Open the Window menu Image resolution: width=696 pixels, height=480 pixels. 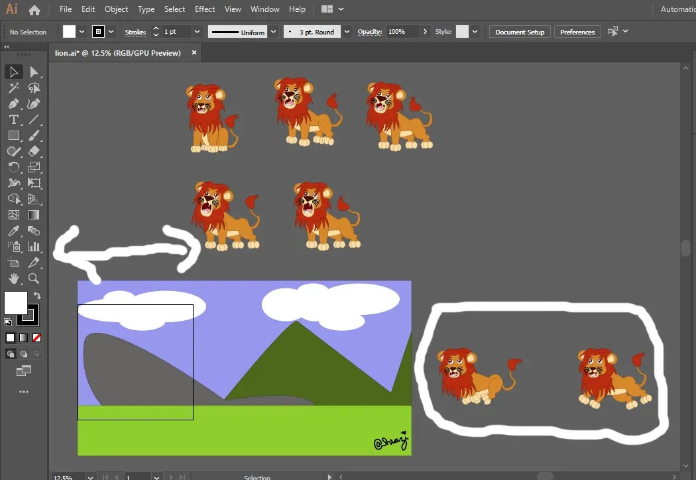pyautogui.click(x=265, y=9)
